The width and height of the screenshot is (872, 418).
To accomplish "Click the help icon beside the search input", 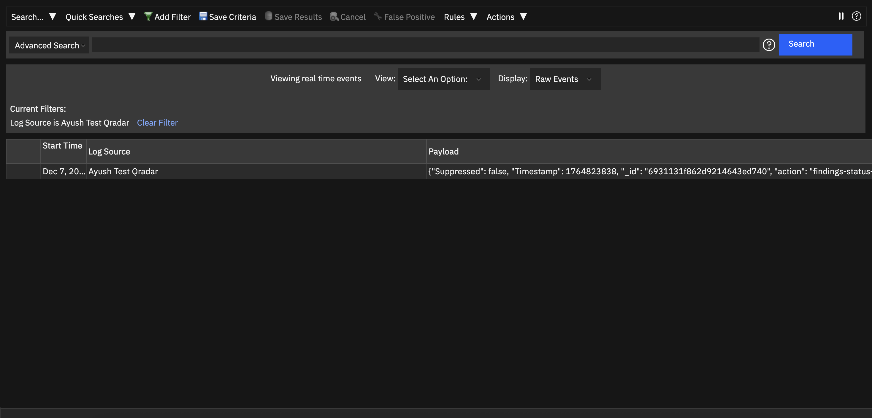I will [x=769, y=44].
